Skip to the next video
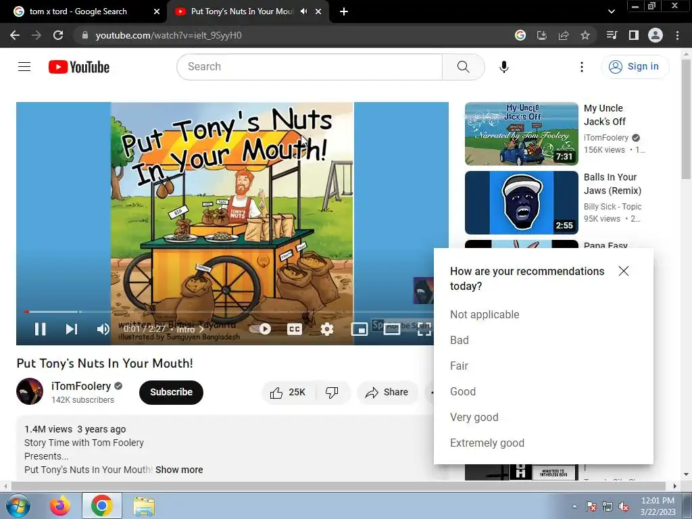This screenshot has width=692, height=519. click(x=72, y=329)
